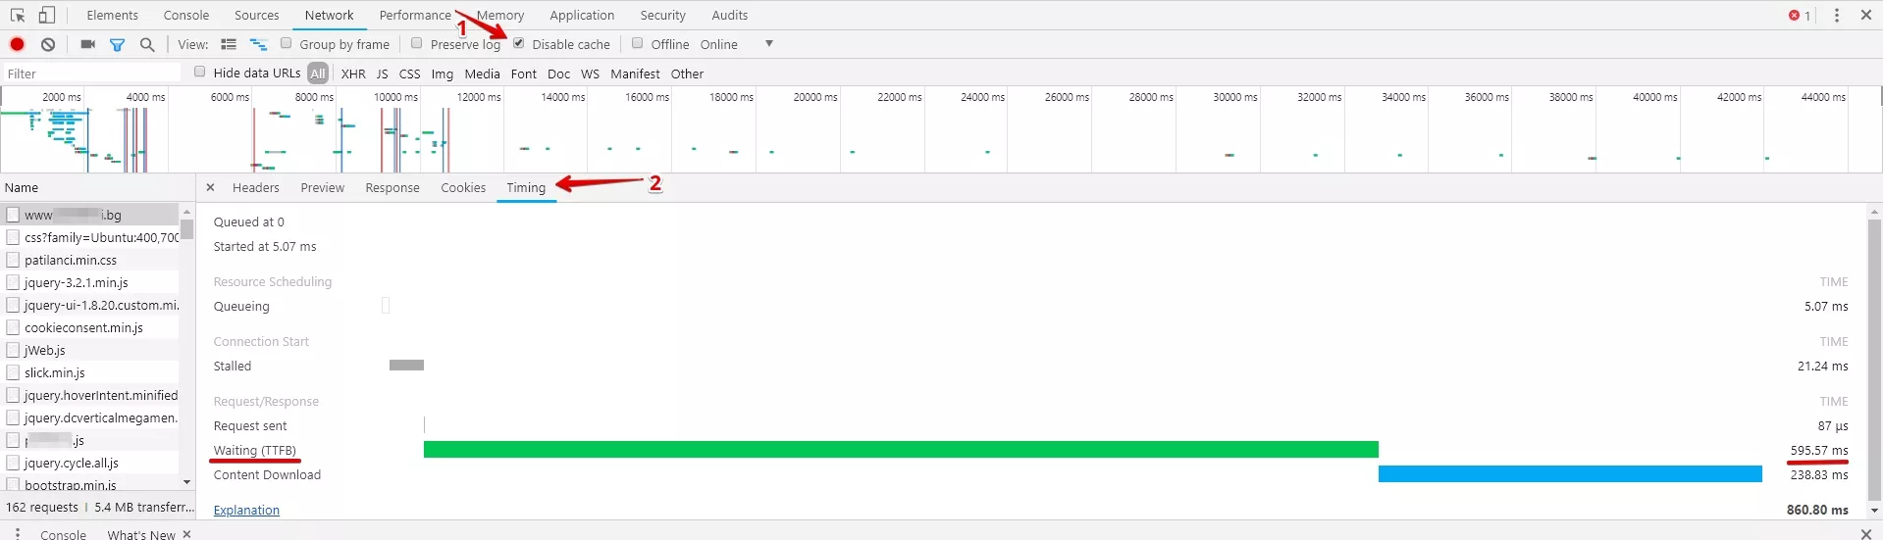Capture screenshots camera icon
This screenshot has width=1883, height=540.
[87, 44]
